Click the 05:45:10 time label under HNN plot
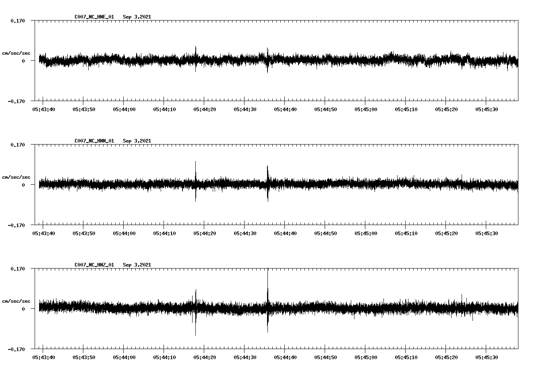Viewport: 547px width, 372px height. pos(406,233)
